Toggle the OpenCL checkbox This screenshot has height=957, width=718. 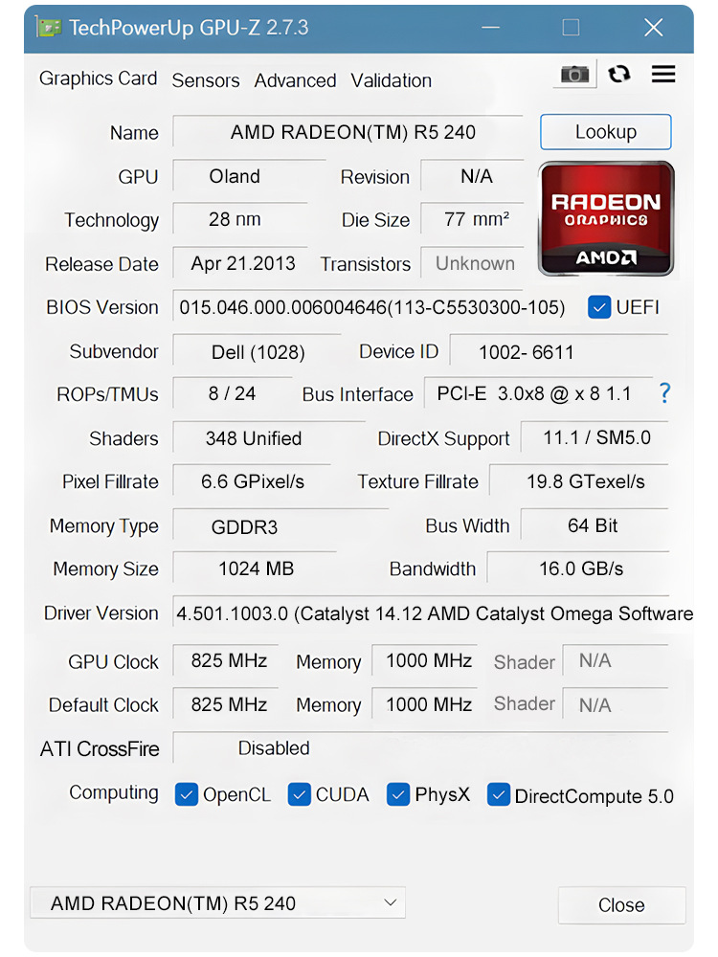coord(187,794)
